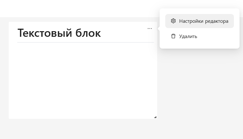Click the three-dots more options icon
The image size is (243, 139).
pos(150,28)
